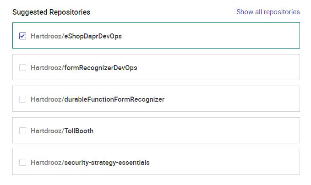This screenshot has height=185, width=311.
Task: Click the Hartdrooz owner prefix before eShopDaprDevOps
Action: pos(45,36)
